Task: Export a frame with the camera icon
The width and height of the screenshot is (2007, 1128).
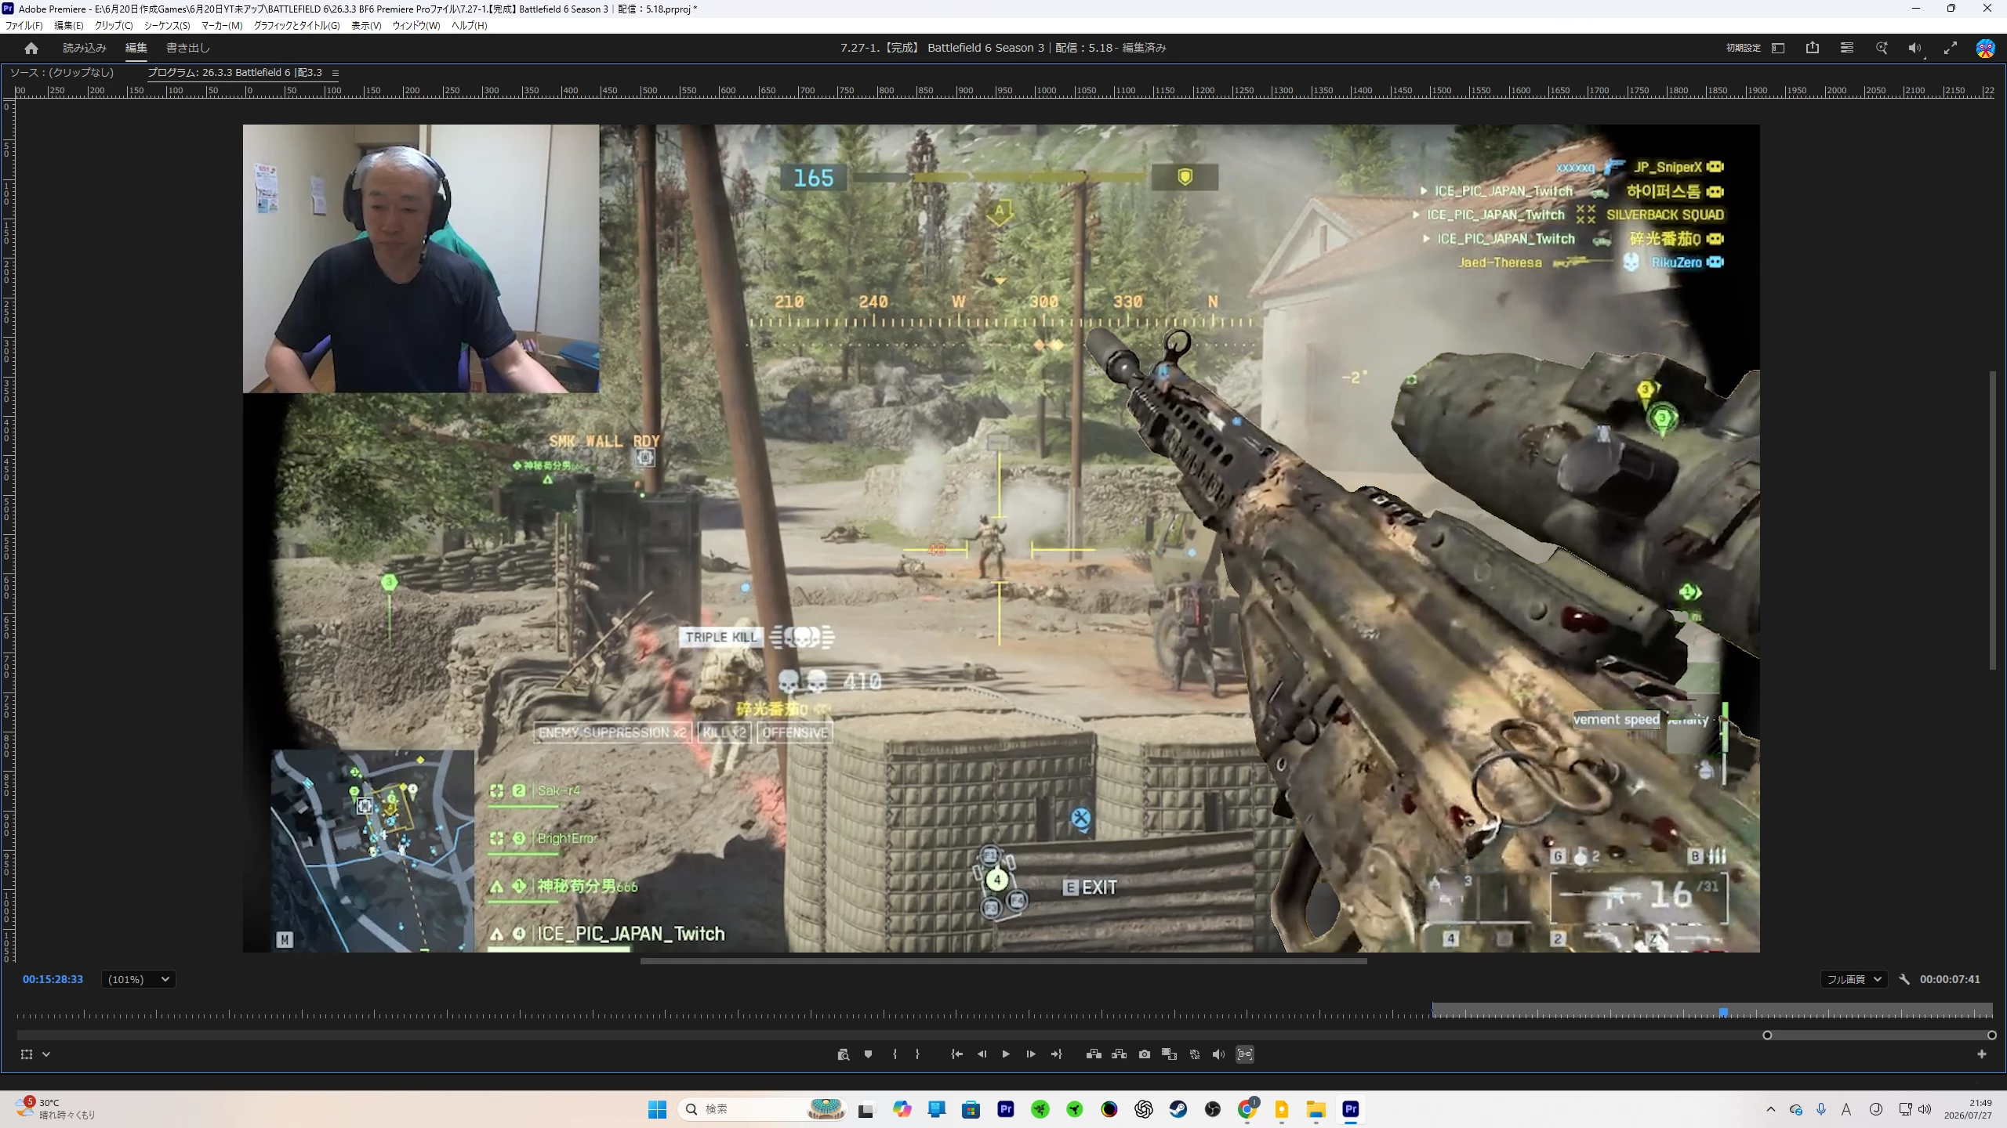Action: click(x=1145, y=1054)
